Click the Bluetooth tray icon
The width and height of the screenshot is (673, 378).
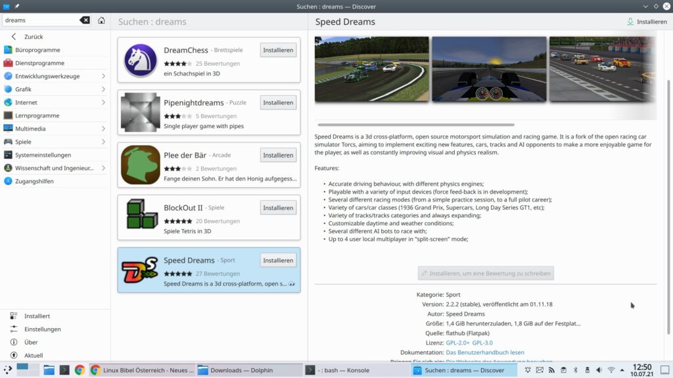tap(576, 370)
